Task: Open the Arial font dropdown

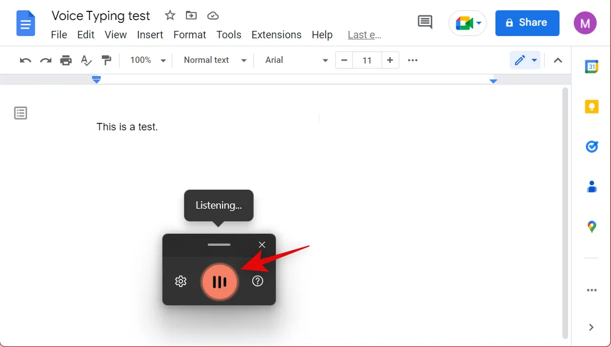Action: click(x=296, y=60)
